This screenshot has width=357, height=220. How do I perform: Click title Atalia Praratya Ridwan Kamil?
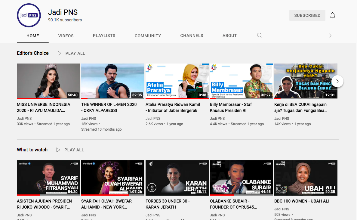point(173,107)
